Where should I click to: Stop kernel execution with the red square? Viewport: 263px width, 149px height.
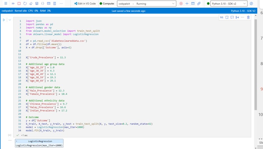[19, 3]
